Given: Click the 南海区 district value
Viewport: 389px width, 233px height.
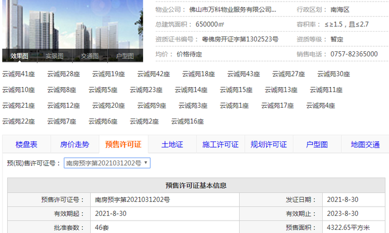Looking at the screenshot, I should 340,10.
